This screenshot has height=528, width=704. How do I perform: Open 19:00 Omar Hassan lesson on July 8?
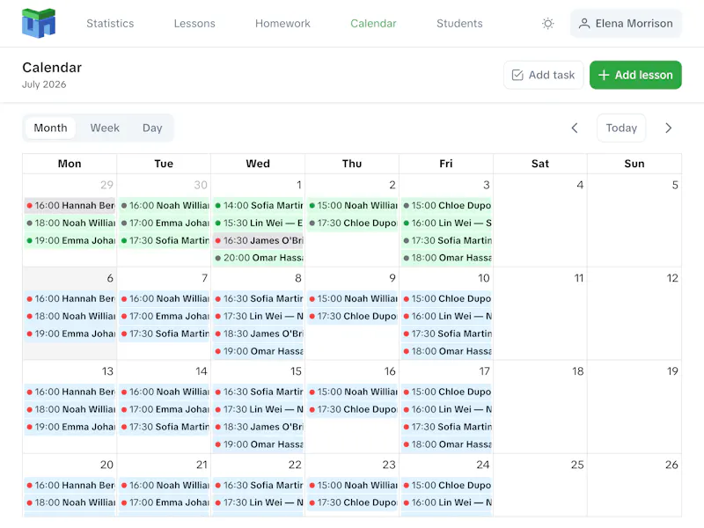pyautogui.click(x=259, y=351)
